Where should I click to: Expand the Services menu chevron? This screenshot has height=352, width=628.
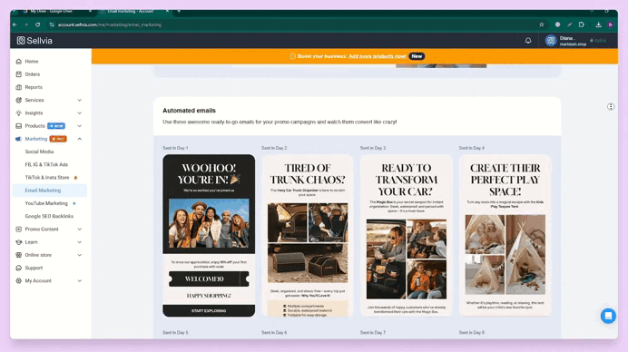[79, 100]
